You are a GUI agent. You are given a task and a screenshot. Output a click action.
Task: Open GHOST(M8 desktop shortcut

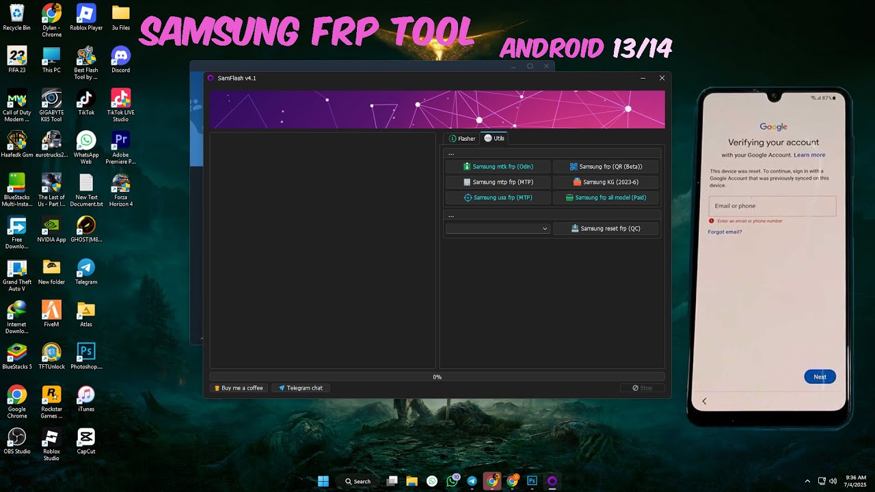coord(86,230)
